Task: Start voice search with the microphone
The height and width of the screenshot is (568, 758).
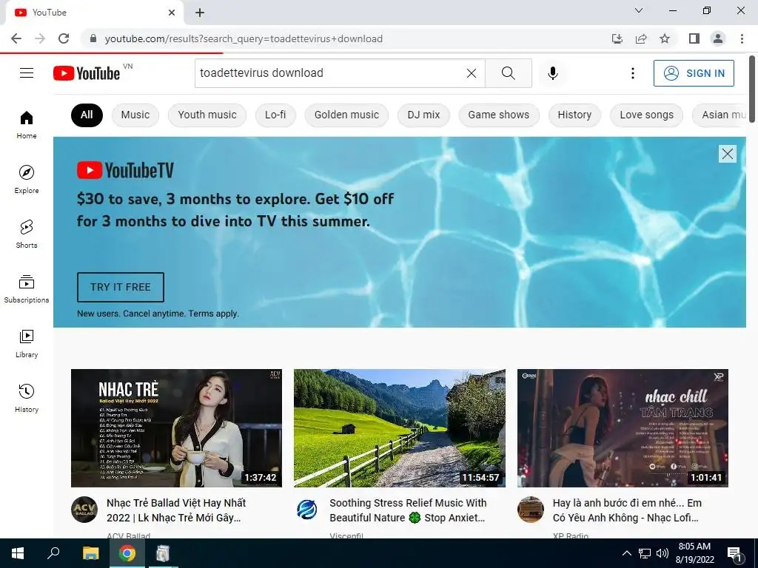Action: [x=553, y=73]
